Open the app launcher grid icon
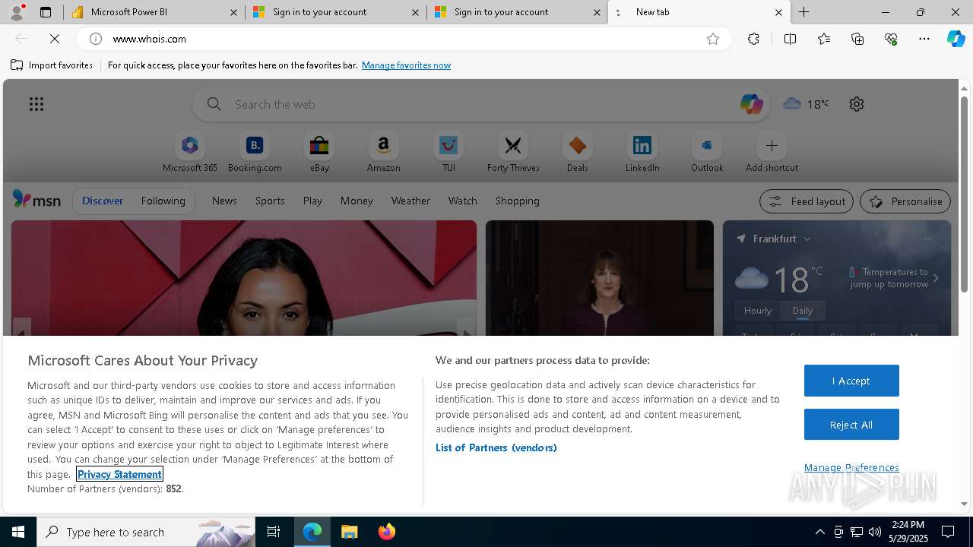 (36, 104)
